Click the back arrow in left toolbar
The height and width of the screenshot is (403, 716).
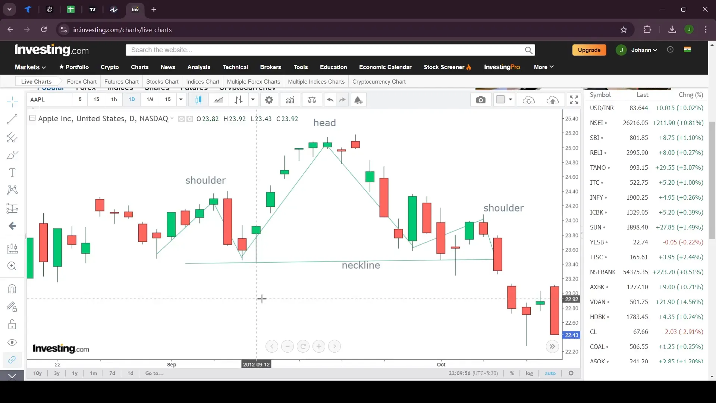(12, 226)
